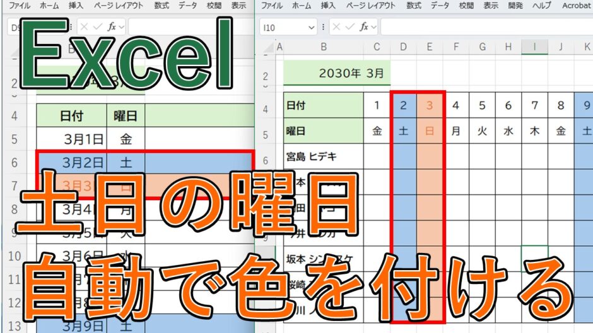Open 校閲 tab in the left window
This screenshot has height=333, width=593.
214,6
